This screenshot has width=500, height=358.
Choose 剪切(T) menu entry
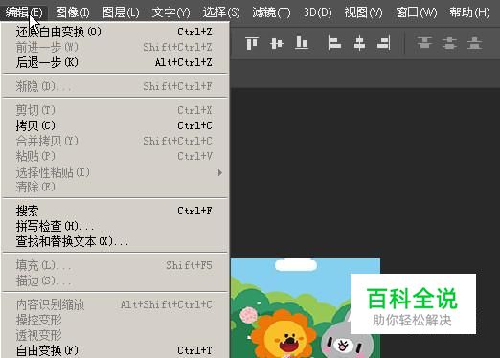pyautogui.click(x=115, y=110)
